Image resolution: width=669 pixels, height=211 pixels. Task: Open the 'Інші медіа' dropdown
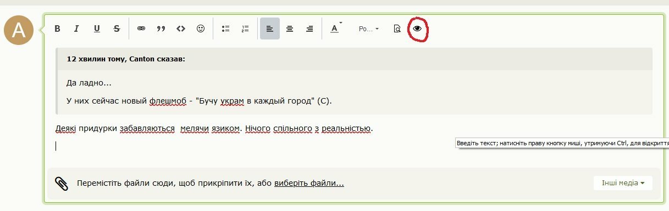pos(623,183)
